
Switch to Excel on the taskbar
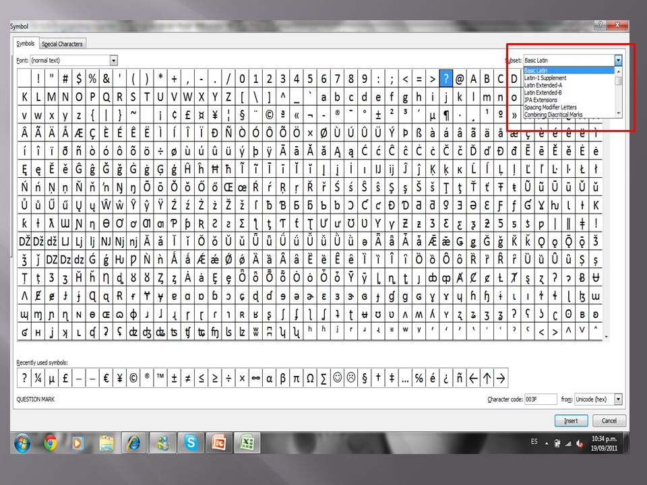coord(247,443)
